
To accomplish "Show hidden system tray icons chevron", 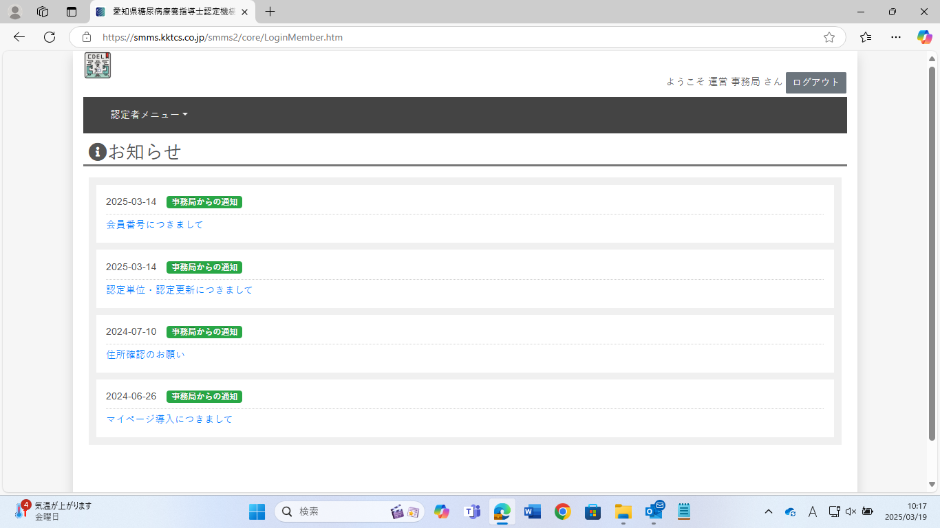I will (x=768, y=511).
